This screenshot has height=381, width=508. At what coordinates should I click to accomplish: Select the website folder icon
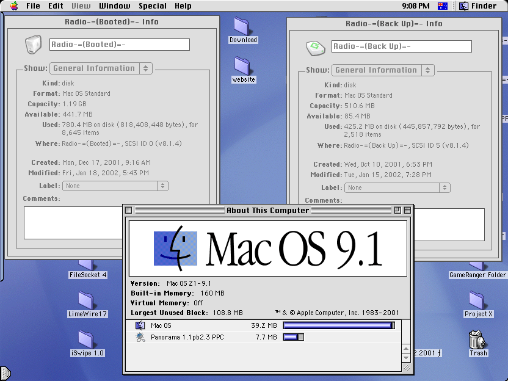[242, 66]
